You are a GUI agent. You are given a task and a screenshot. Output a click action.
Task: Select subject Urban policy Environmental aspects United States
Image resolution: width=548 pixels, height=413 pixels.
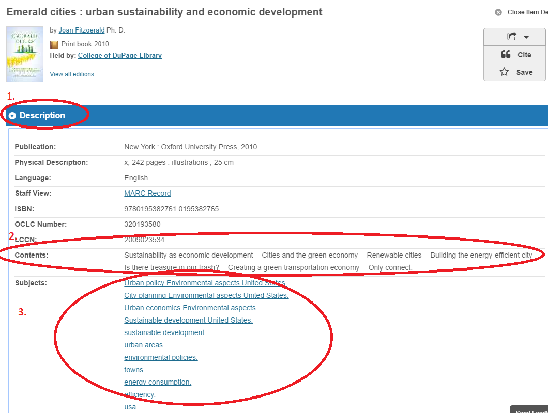[206, 283]
